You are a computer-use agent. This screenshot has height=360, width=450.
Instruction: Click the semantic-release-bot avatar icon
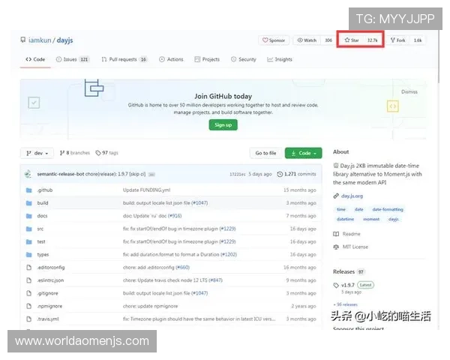pyautogui.click(x=28, y=174)
